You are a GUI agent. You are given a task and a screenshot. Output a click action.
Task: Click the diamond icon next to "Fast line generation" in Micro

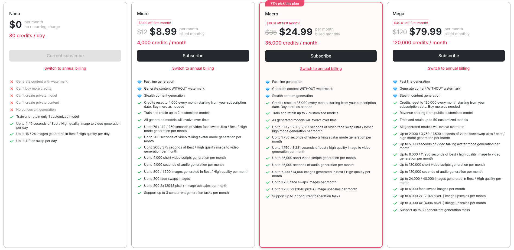pos(139,82)
